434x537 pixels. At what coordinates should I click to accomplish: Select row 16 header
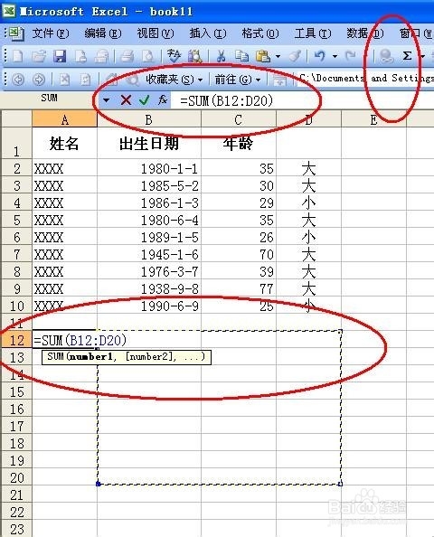(x=17, y=409)
